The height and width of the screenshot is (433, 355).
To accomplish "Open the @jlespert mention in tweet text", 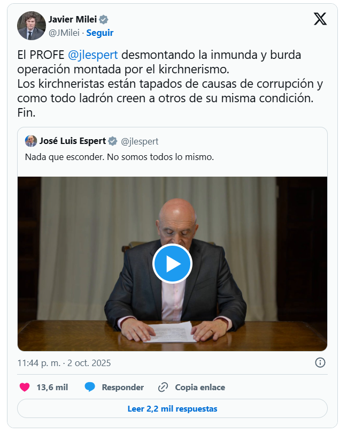I will pyautogui.click(x=93, y=55).
